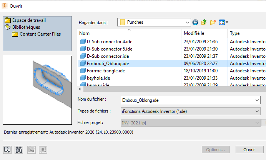Expand the Nom du fichier dropdown
Viewport: 266px width, 160px height.
tap(257, 100)
